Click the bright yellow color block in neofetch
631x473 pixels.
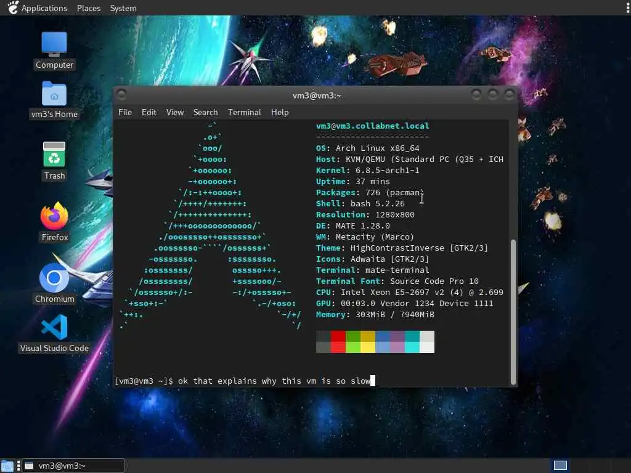[368, 347]
